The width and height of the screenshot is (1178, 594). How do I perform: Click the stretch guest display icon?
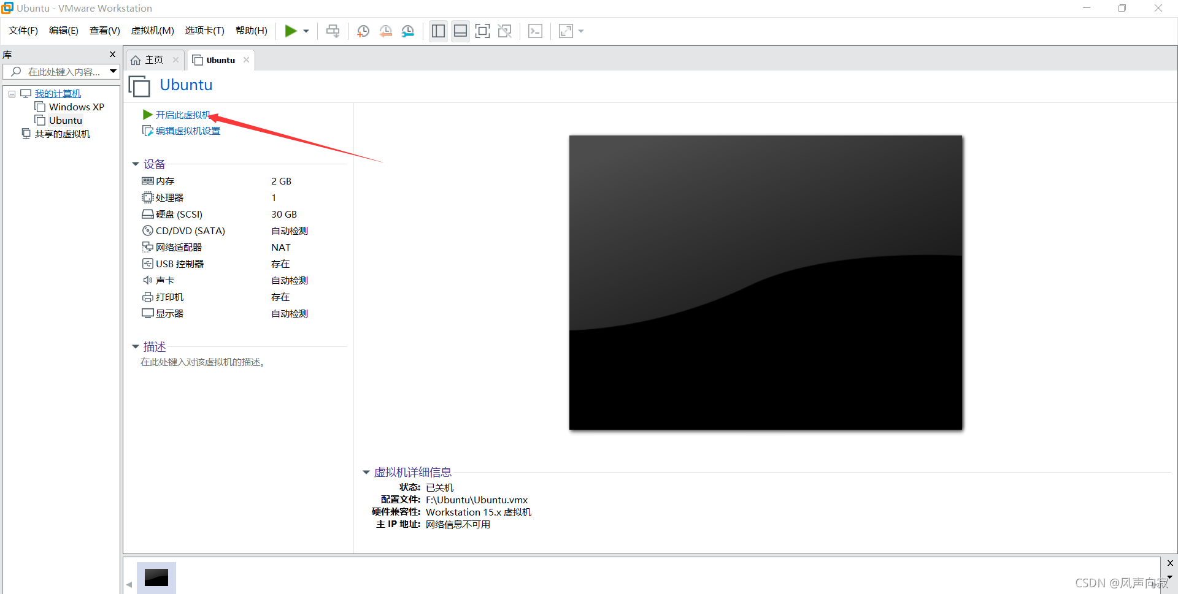point(566,31)
